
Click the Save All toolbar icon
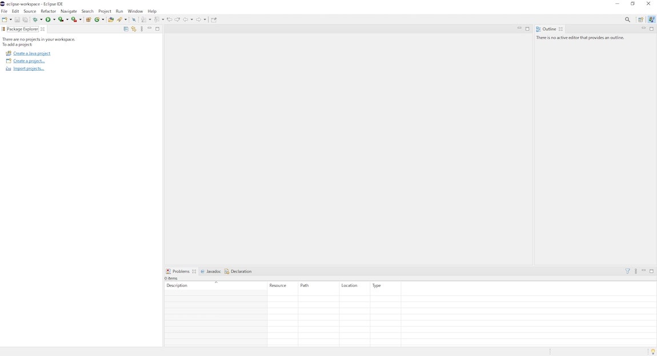point(25,19)
